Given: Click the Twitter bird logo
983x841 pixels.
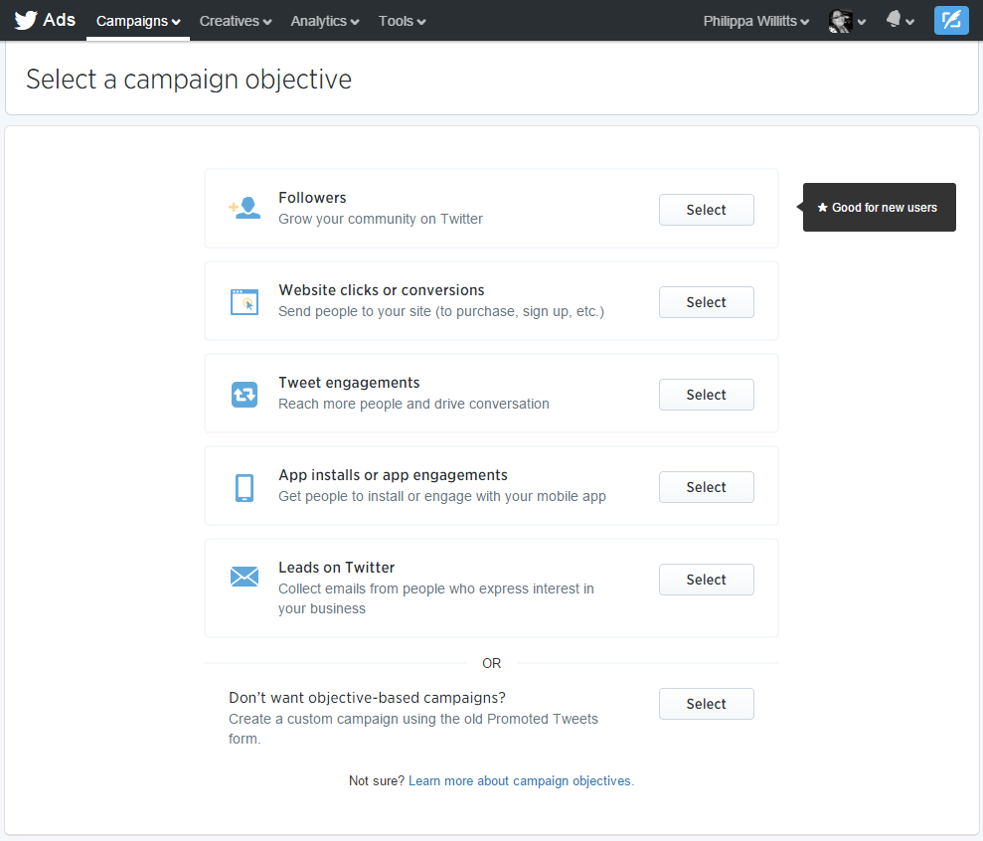Looking at the screenshot, I should point(26,20).
